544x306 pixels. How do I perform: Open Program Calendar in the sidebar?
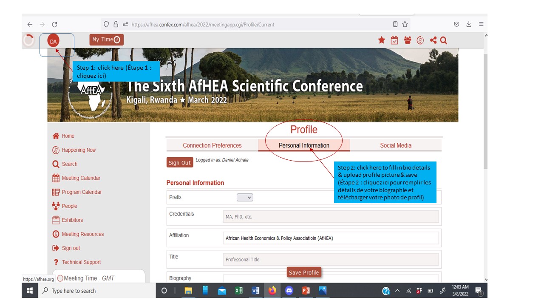(77, 192)
